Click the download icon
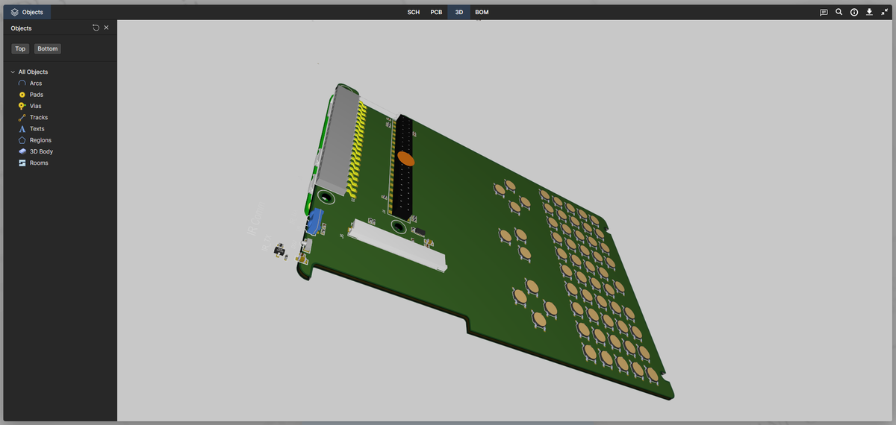The image size is (896, 425). click(869, 12)
